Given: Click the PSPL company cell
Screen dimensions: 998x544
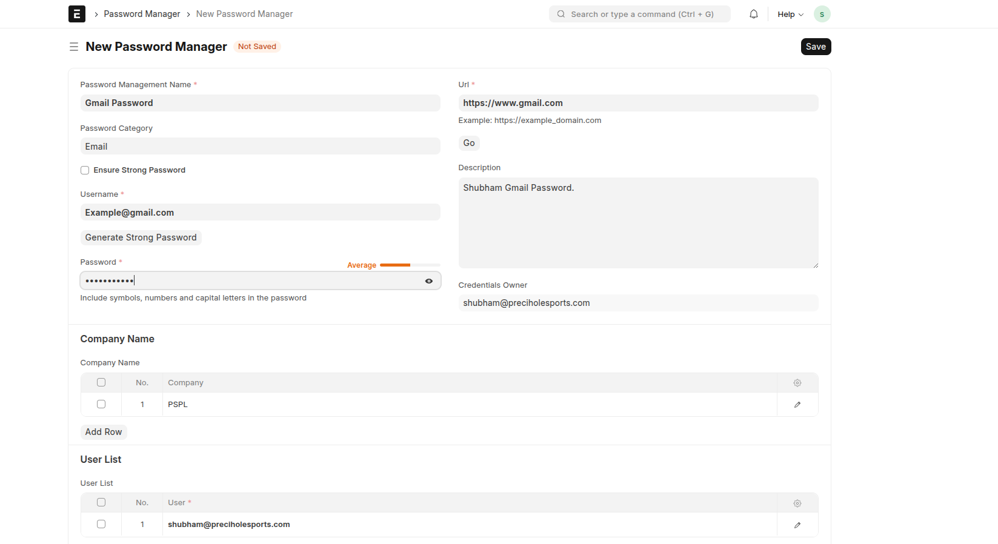Looking at the screenshot, I should (470, 405).
